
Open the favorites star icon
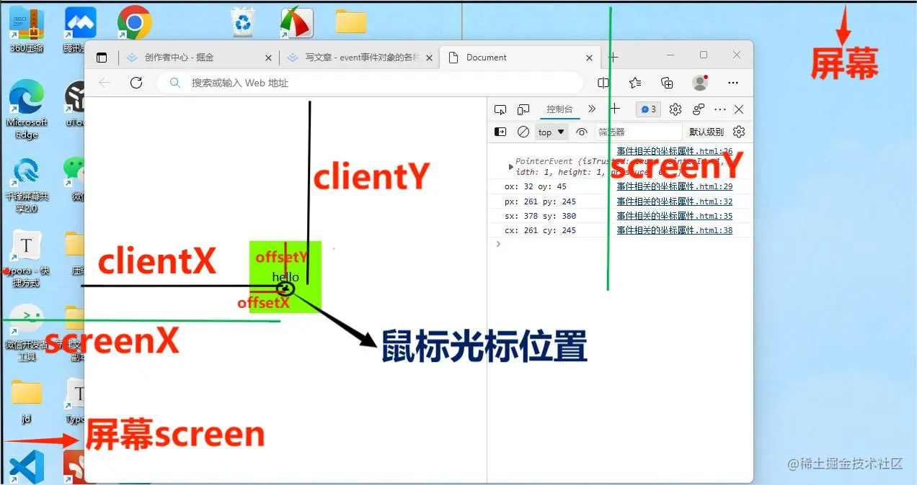click(x=634, y=82)
